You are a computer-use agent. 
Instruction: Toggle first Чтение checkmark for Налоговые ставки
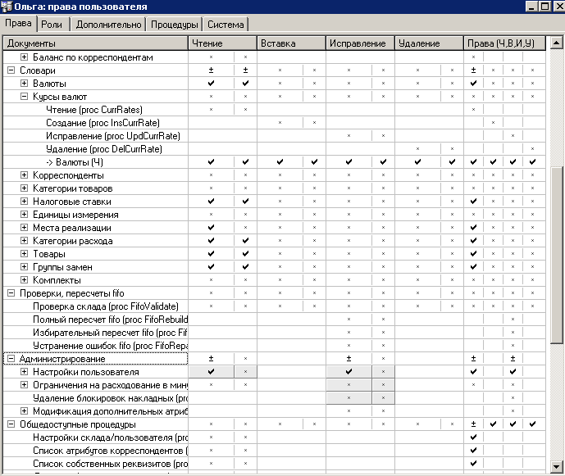pyautogui.click(x=212, y=202)
